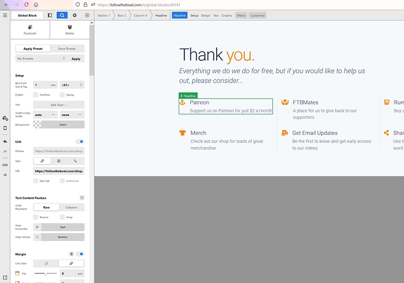Open the responsive device preview icon
Image resolution: width=404 pixels, height=283 pixels.
pyautogui.click(x=5, y=128)
